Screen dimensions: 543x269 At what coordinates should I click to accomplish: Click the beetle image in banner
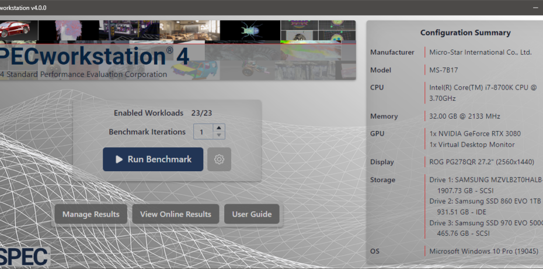click(x=250, y=31)
